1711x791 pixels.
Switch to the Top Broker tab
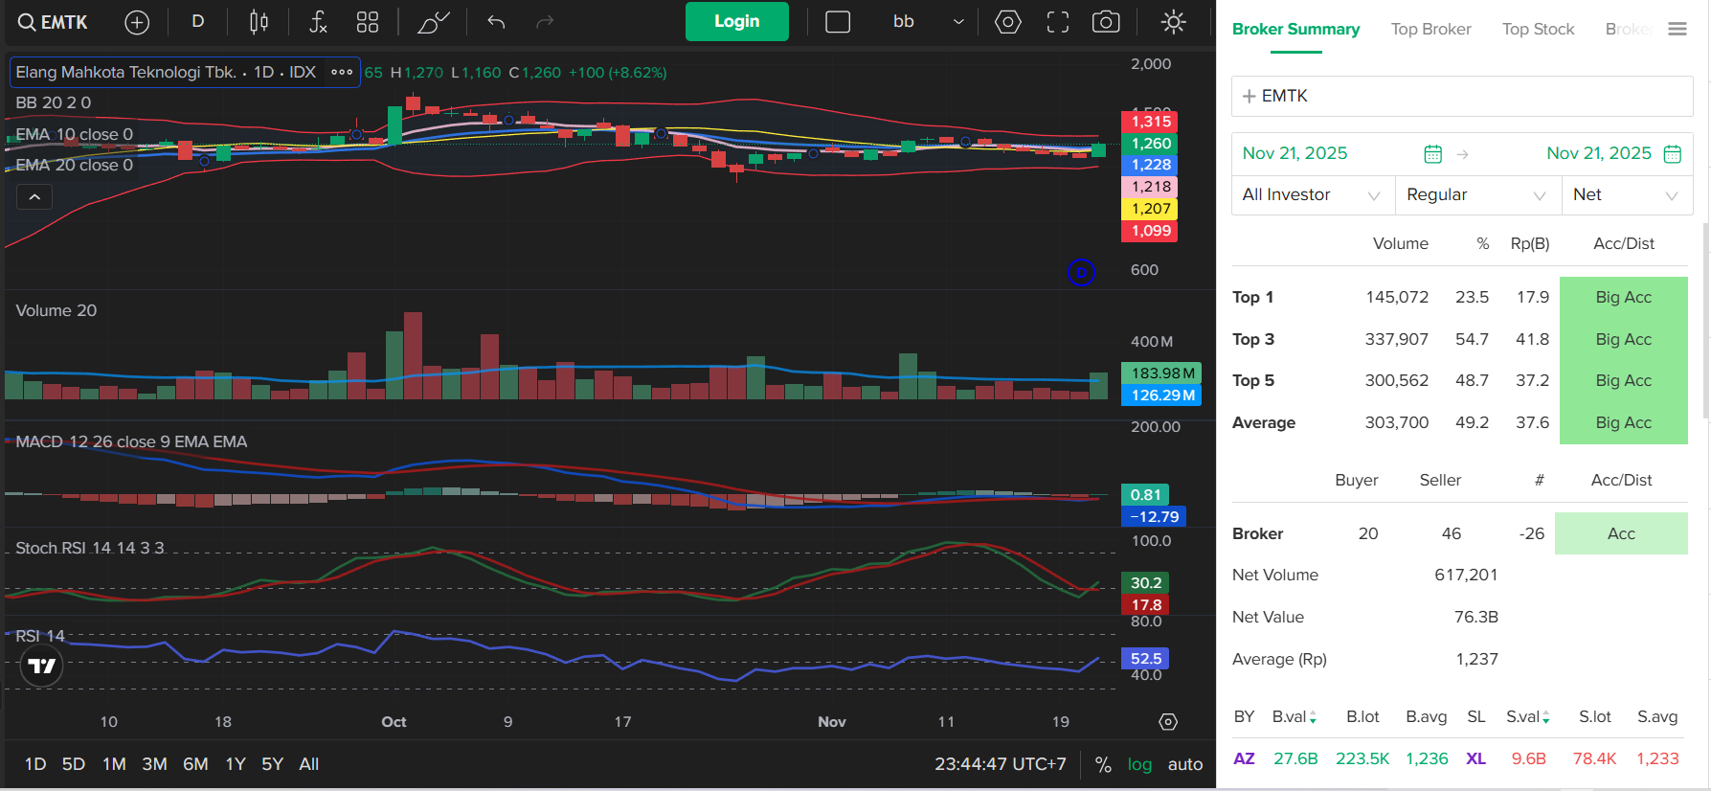coord(1430,30)
